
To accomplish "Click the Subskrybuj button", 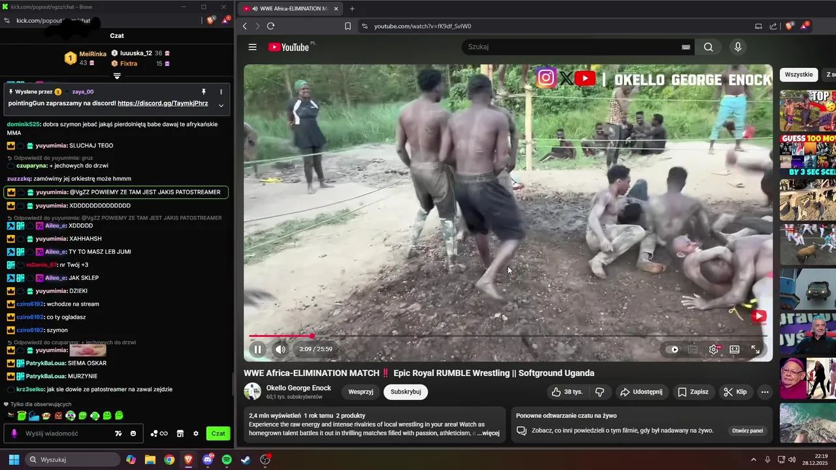I will 406,392.
